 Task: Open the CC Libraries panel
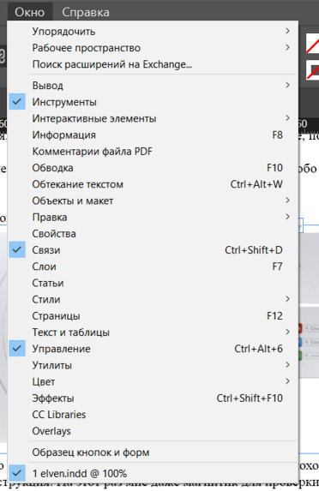pyautogui.click(x=153, y=414)
